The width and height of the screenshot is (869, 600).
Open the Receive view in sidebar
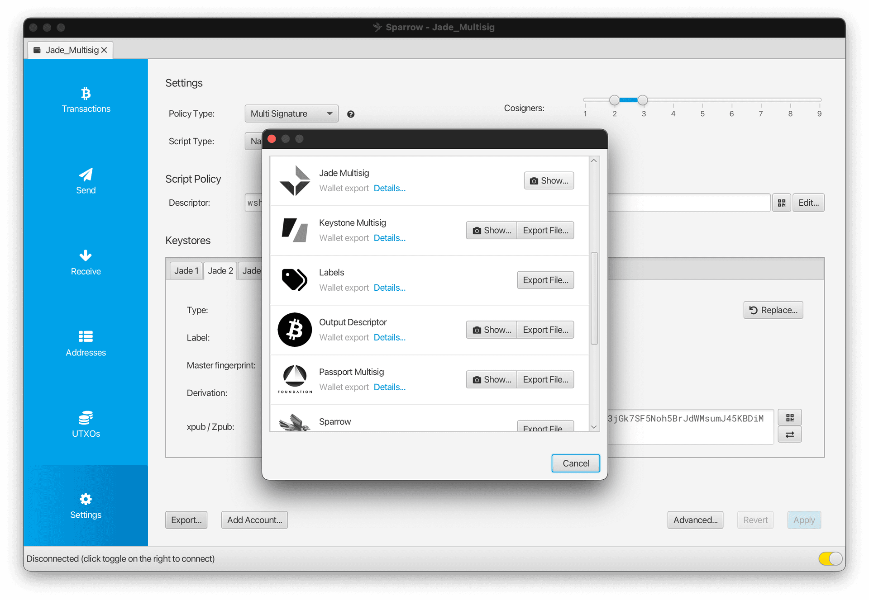click(86, 263)
